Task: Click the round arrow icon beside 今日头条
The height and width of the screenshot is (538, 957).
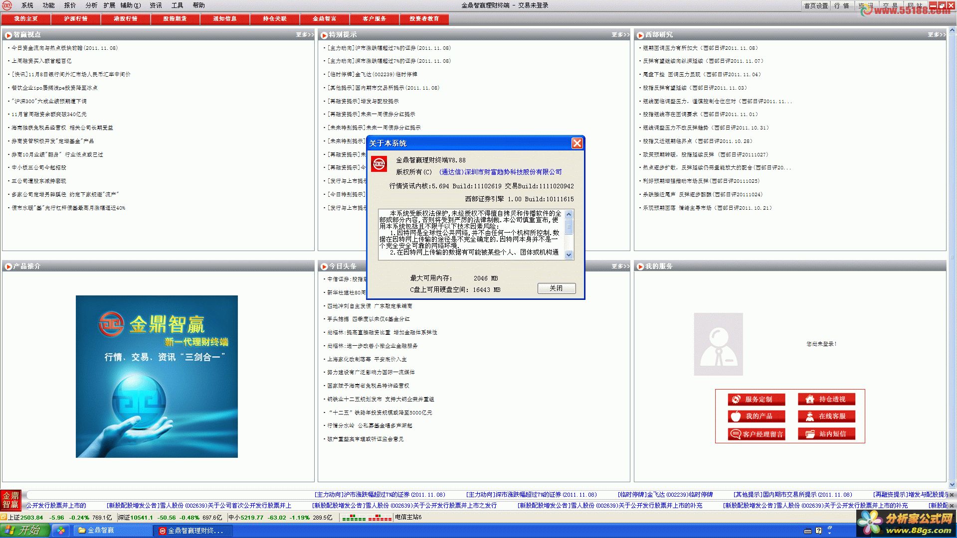Action: (x=324, y=267)
